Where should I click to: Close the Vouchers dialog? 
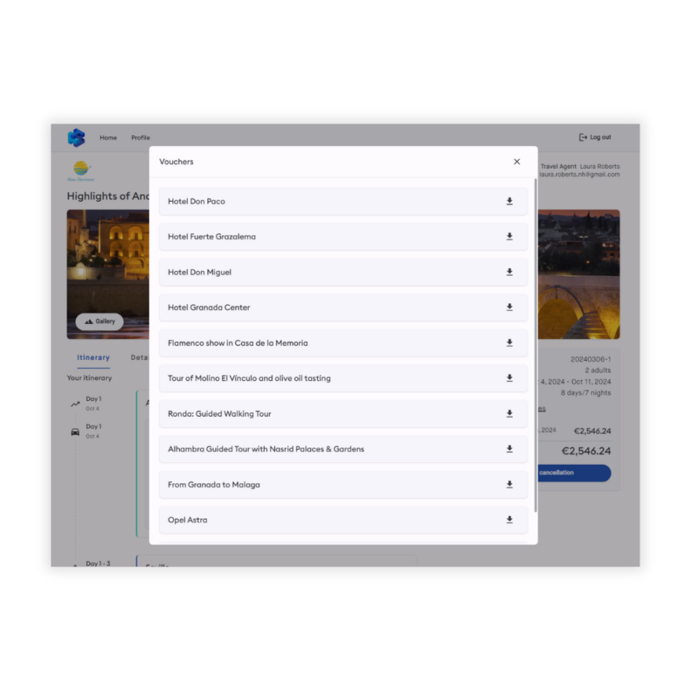click(517, 162)
